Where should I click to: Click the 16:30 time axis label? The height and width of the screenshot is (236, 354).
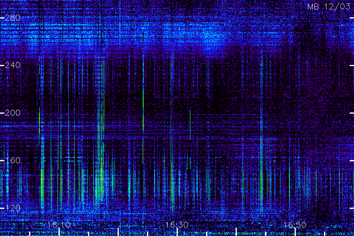tap(177, 225)
